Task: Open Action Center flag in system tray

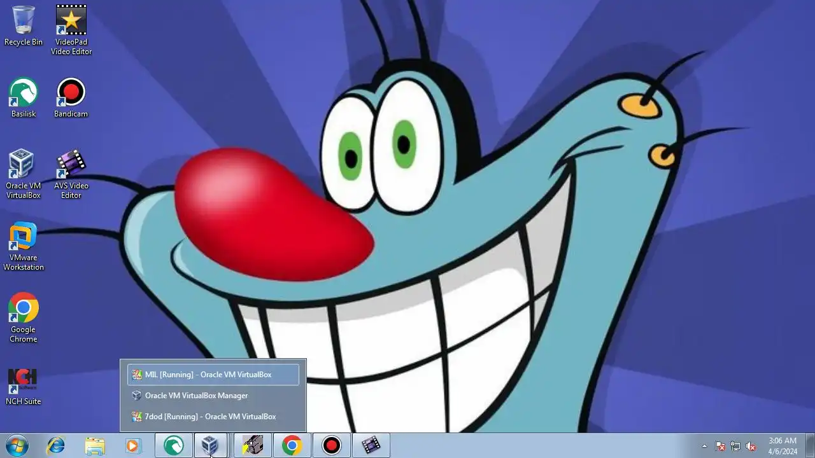Action: 720,446
